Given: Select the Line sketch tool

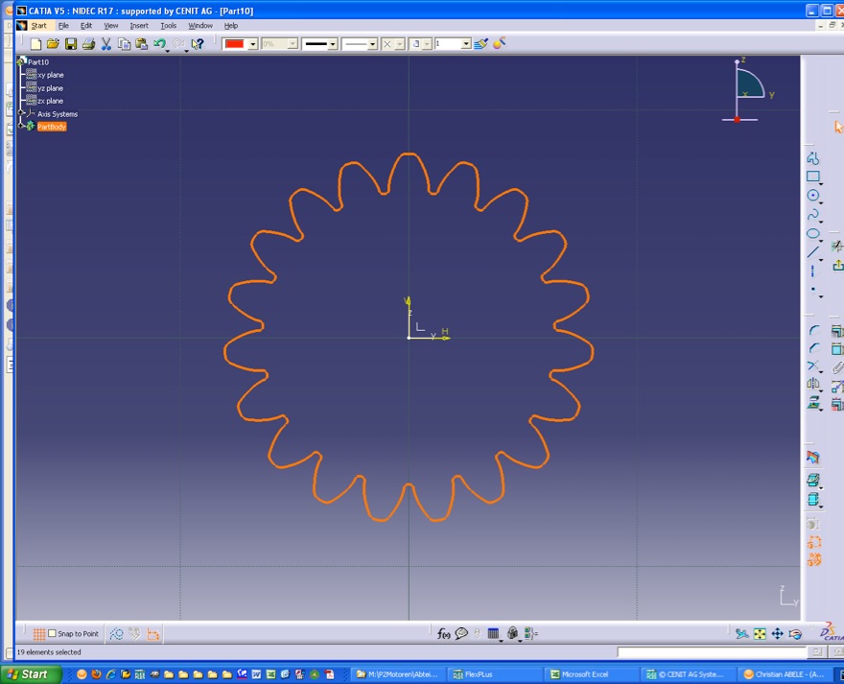Looking at the screenshot, I should [813, 252].
